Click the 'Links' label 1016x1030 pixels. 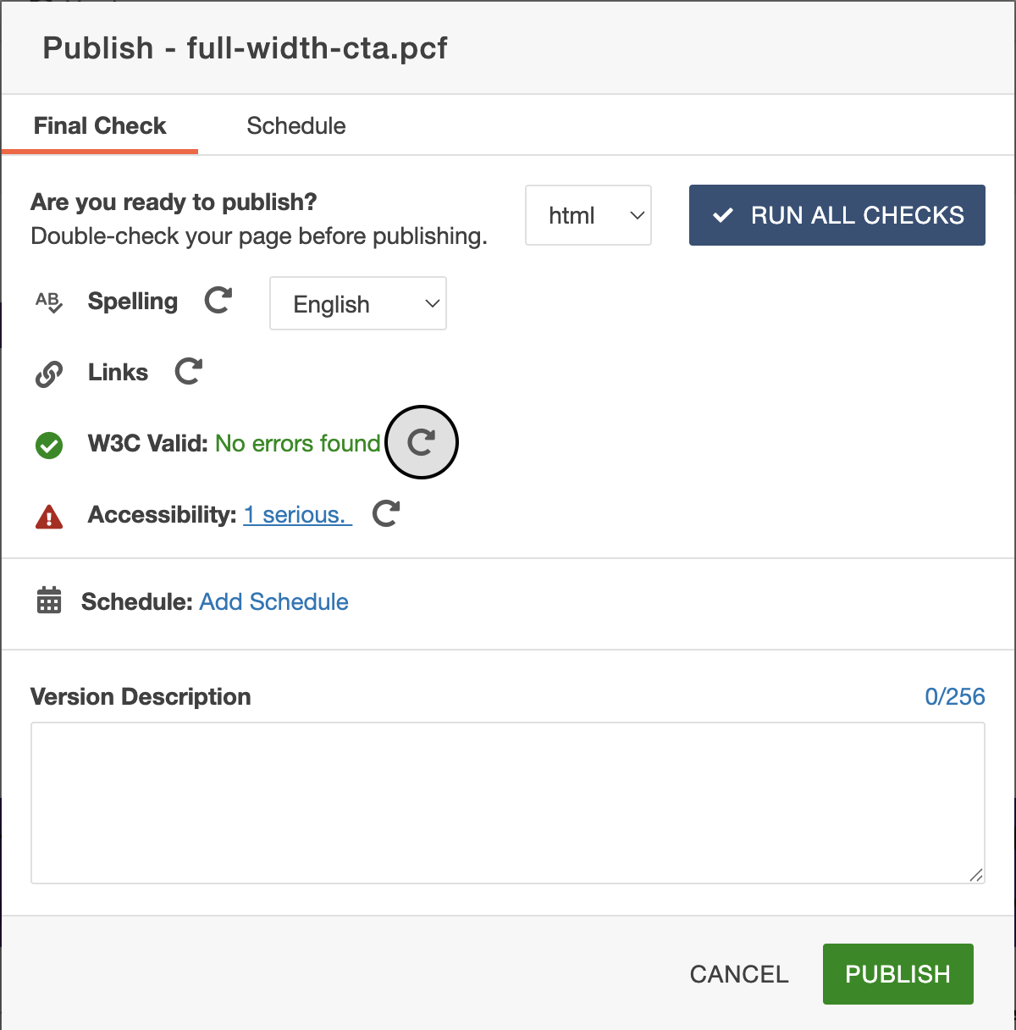118,372
